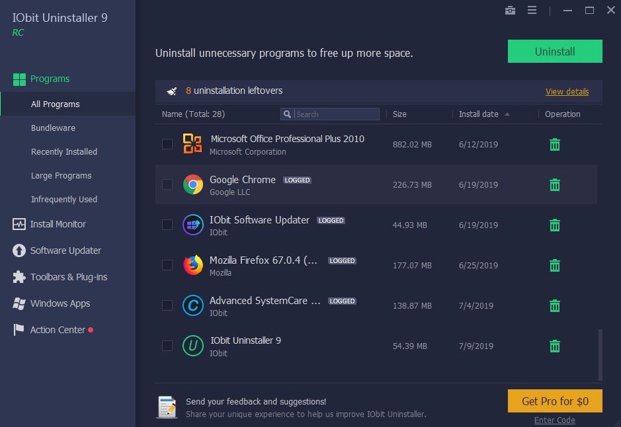Open the toolbox icon in title bar
The width and height of the screenshot is (621, 427).
tap(510, 11)
